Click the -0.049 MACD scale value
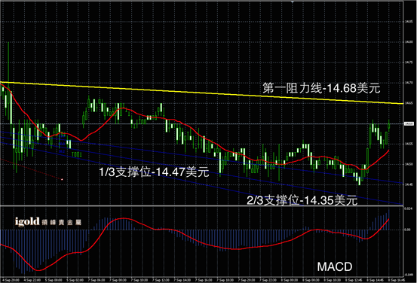This screenshot has height=283, width=417. click(x=408, y=275)
